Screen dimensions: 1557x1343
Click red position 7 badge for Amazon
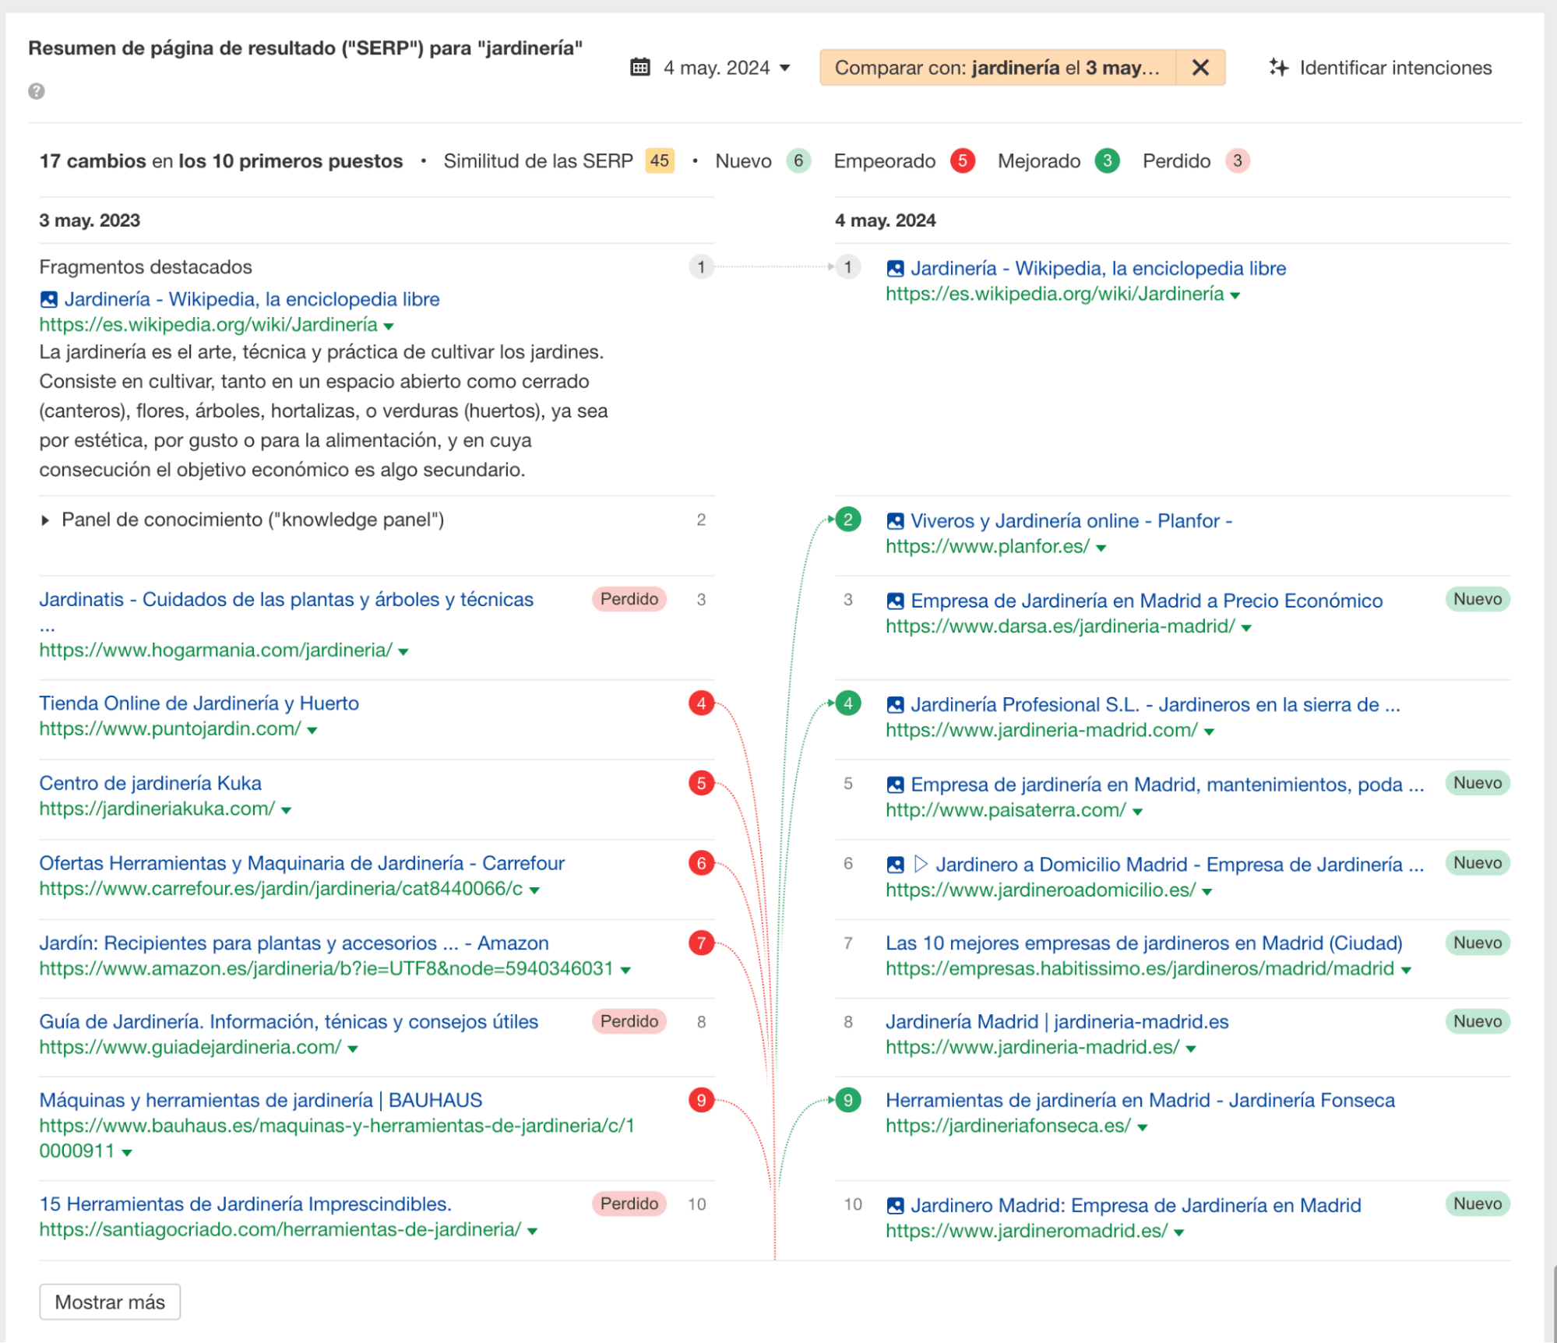click(x=701, y=943)
